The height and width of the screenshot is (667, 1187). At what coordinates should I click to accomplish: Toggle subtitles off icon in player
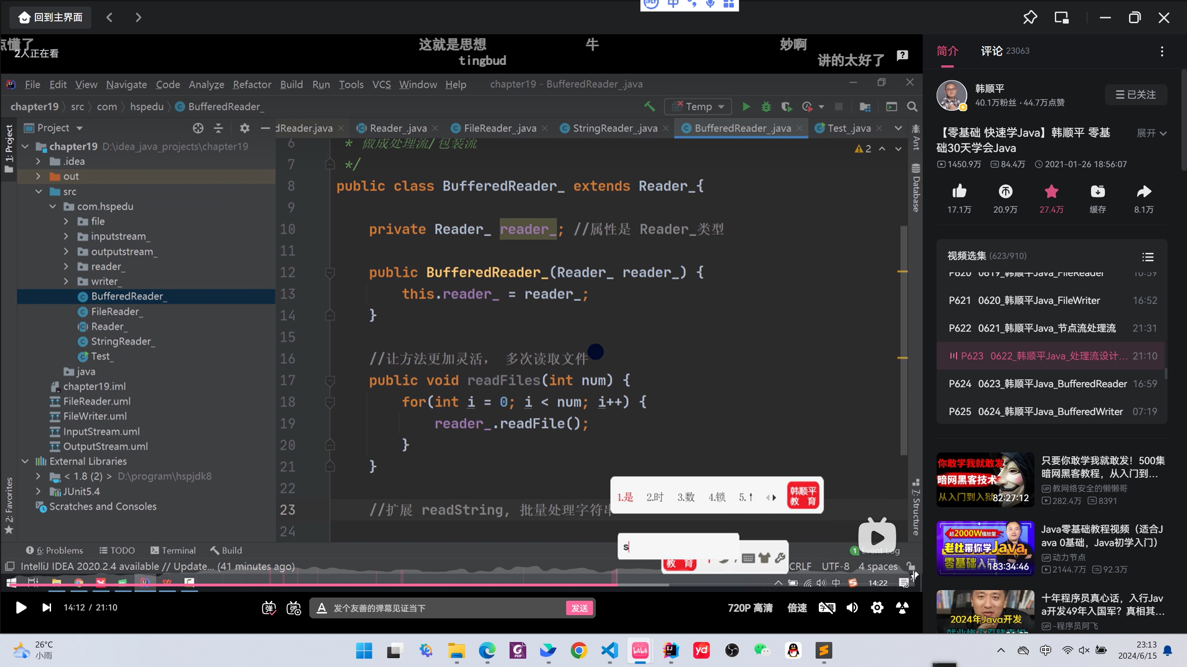coord(827,608)
